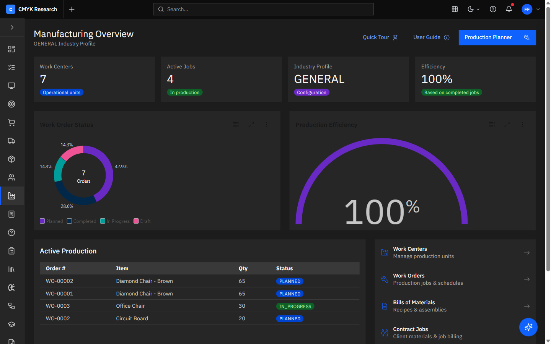This screenshot has height=344, width=551.
Task: Expand the sidebar with the chevron arrow
Action: click(x=12, y=28)
